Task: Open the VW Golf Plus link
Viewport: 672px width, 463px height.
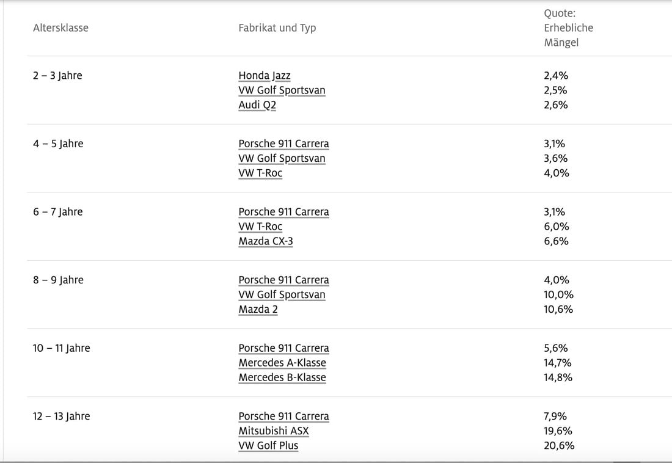Action: point(268,446)
